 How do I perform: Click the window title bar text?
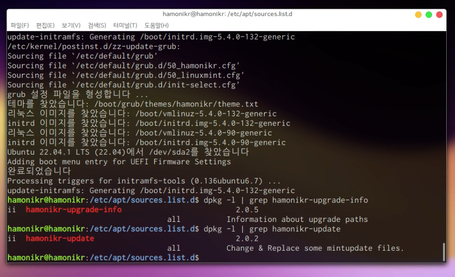point(227,14)
